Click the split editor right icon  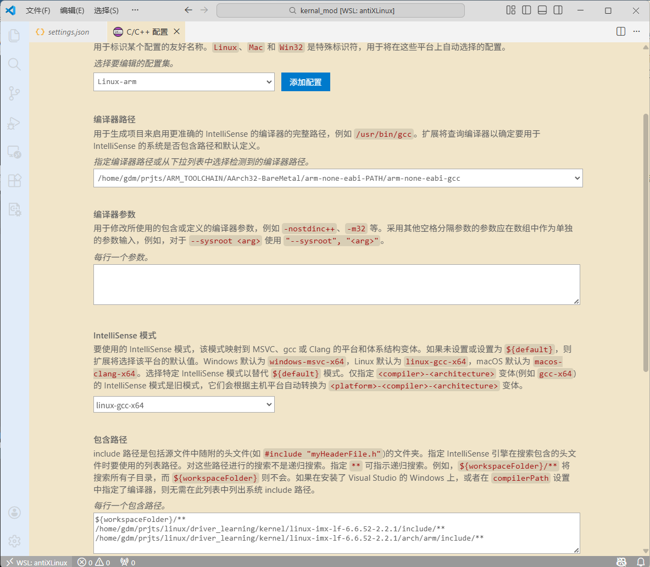[x=621, y=31]
